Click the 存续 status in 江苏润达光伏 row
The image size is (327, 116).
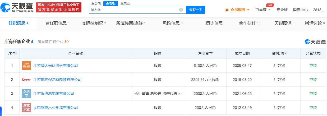click(313, 66)
